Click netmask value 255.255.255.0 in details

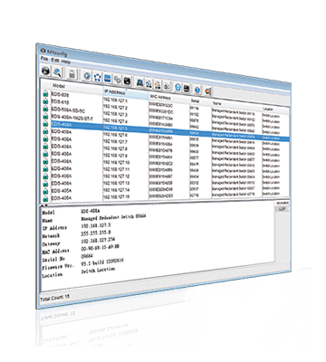pyautogui.click(x=96, y=233)
